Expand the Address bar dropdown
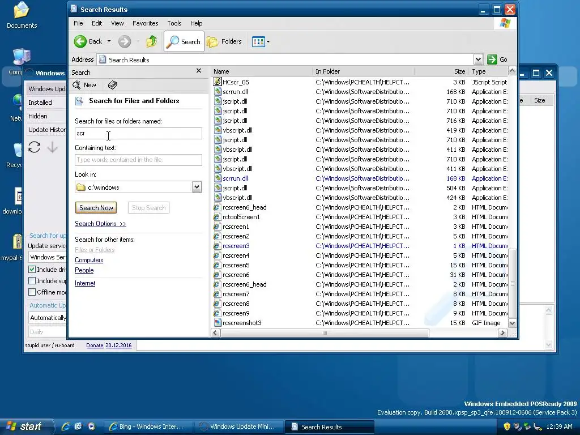Image resolution: width=580 pixels, height=435 pixels. (x=478, y=59)
